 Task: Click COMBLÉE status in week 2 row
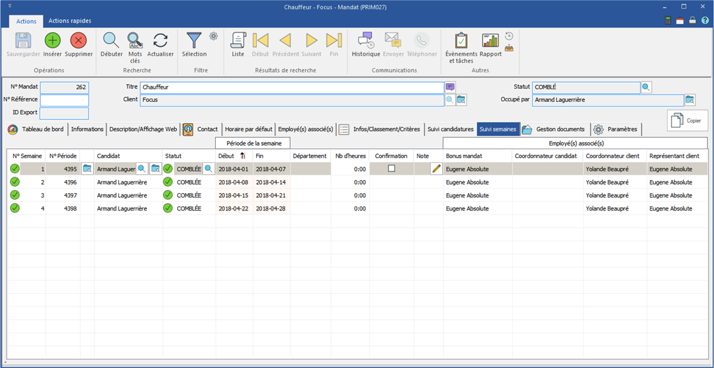point(189,182)
